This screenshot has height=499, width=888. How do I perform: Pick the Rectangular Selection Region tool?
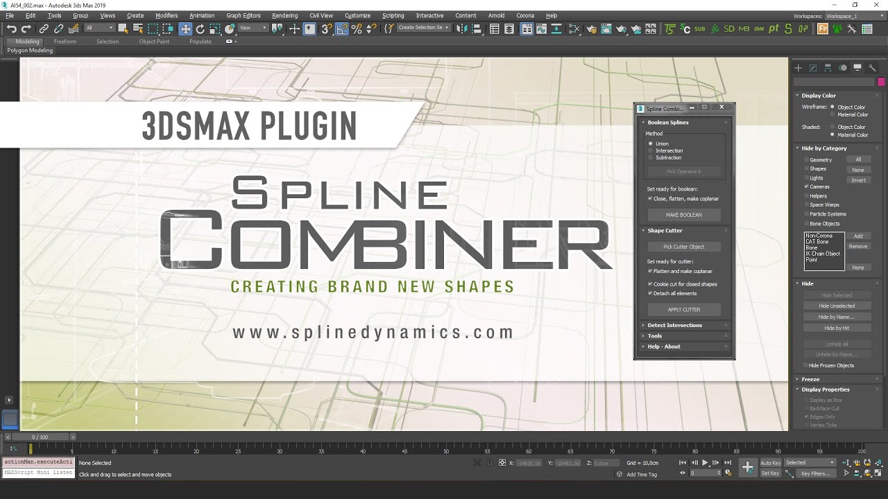[153, 29]
